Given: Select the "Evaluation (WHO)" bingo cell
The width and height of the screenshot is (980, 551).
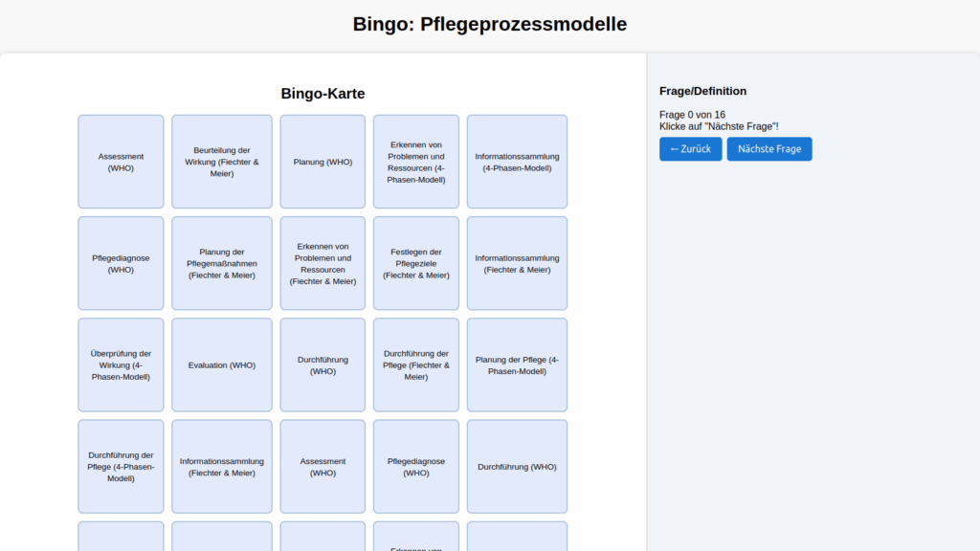Looking at the screenshot, I should (222, 364).
